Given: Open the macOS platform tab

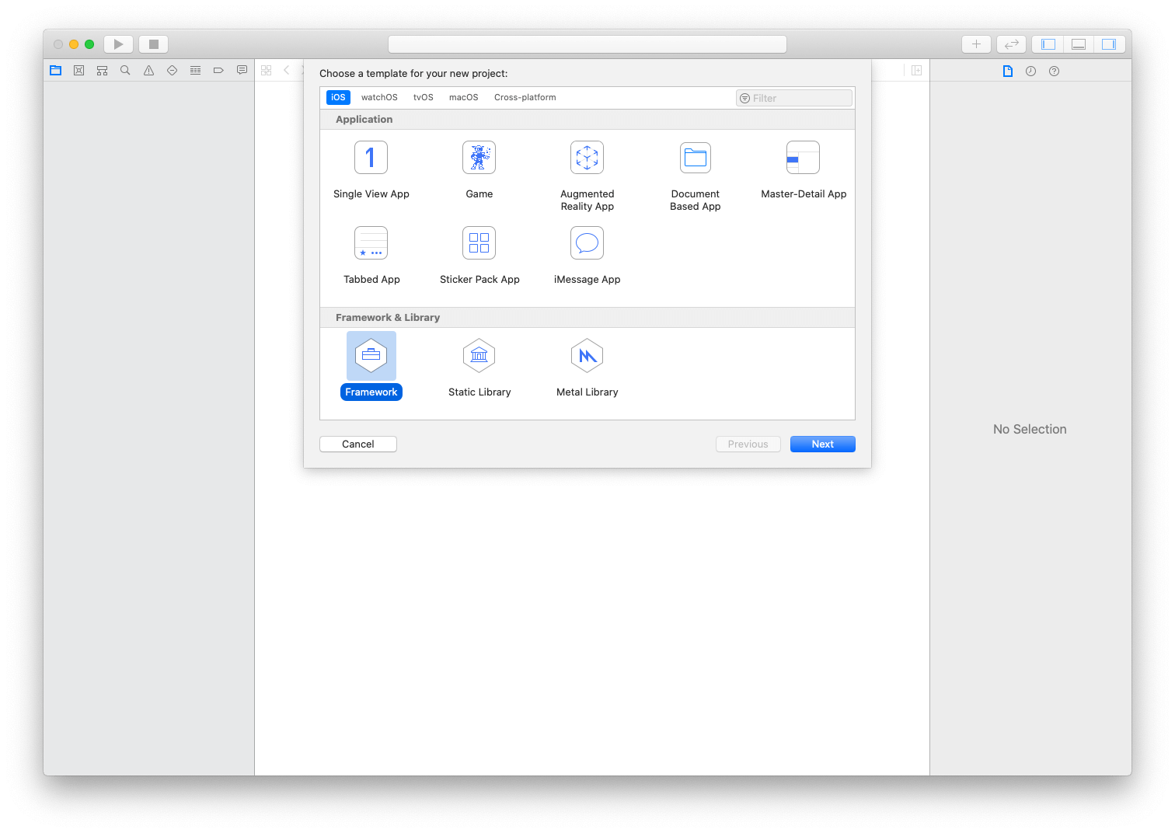Looking at the screenshot, I should [x=463, y=97].
